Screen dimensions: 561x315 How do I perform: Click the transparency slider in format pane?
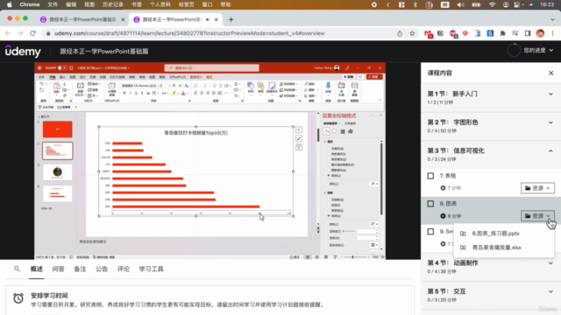[349, 231]
